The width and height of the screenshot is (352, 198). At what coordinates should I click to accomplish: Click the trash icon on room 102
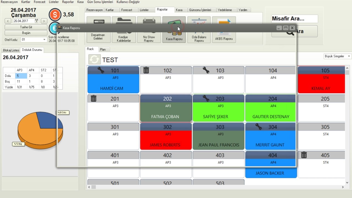tap(146, 70)
